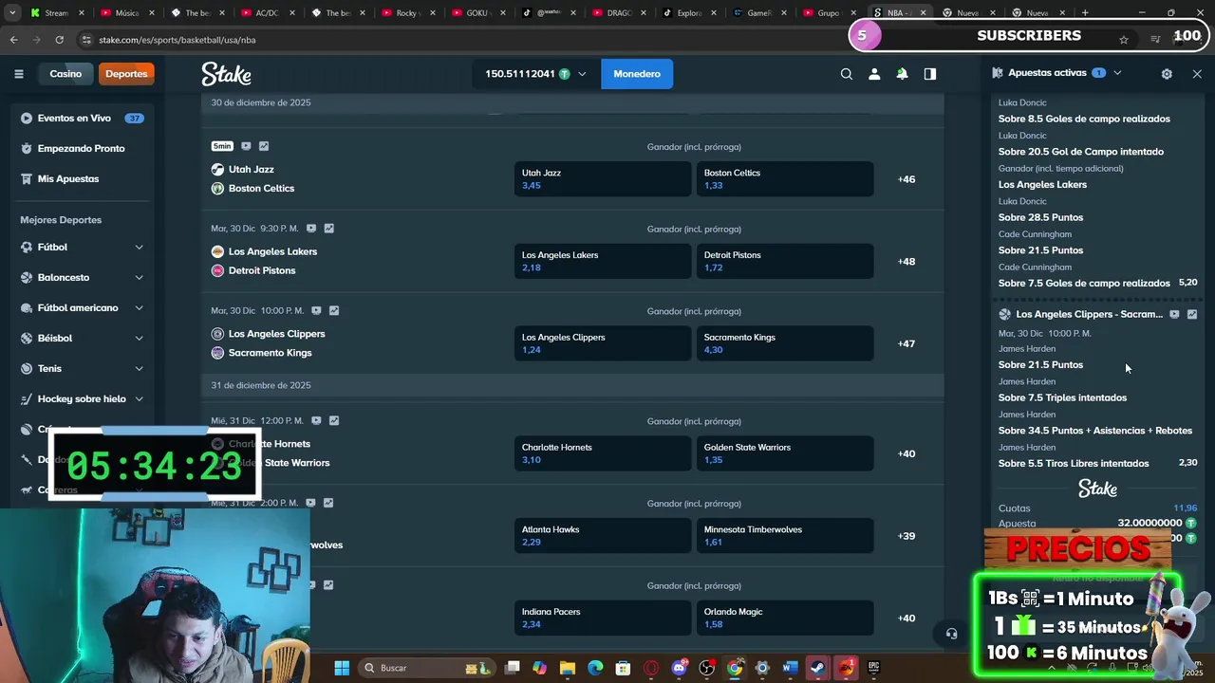Image resolution: width=1215 pixels, height=683 pixels.
Task: Select Los Angeles Lakers odds 2,18
Action: (x=603, y=261)
